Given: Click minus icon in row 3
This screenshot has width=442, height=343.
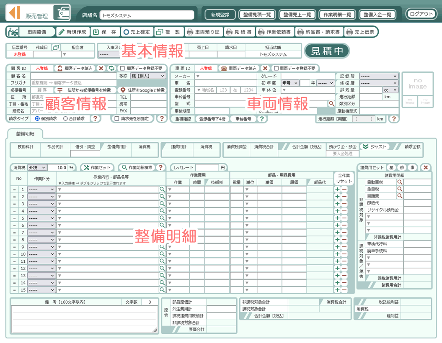Looking at the screenshot, I should point(344,204).
